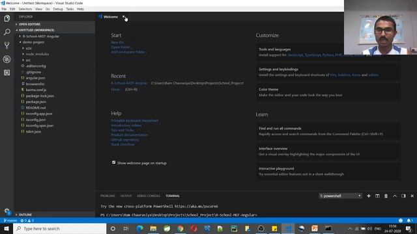Open the File menu
Screen dimensions: 417x234
[x=4, y=9]
